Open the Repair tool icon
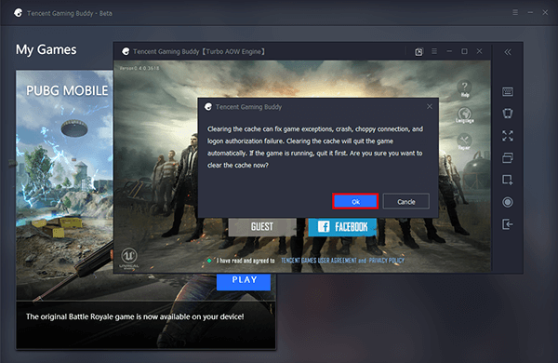 point(464,141)
